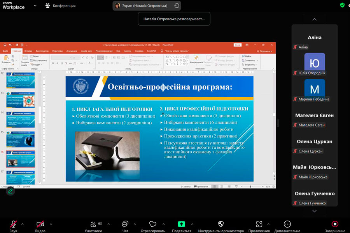The height and width of the screenshot is (233, 350).
Task: Open the Приложения apps icon
Action: click(259, 224)
